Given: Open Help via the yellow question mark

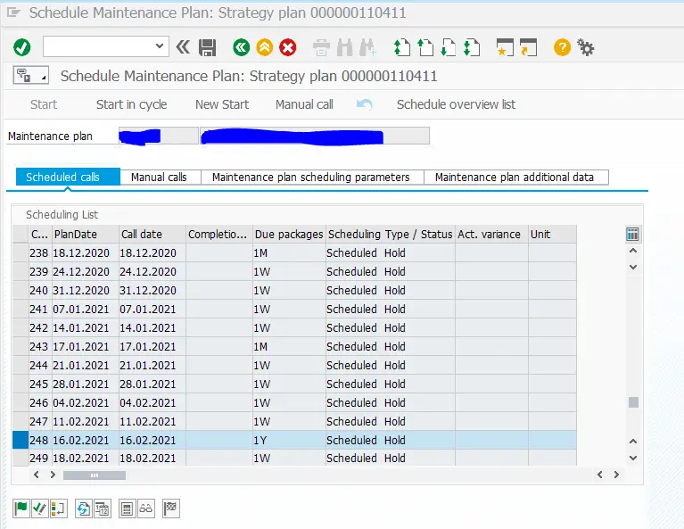Looking at the screenshot, I should click(x=562, y=47).
